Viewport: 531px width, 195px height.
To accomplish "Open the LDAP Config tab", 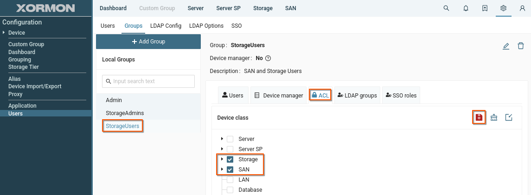I will [166, 26].
